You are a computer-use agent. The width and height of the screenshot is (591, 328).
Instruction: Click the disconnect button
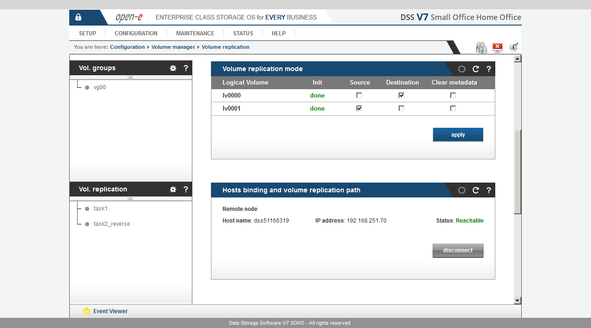458,250
